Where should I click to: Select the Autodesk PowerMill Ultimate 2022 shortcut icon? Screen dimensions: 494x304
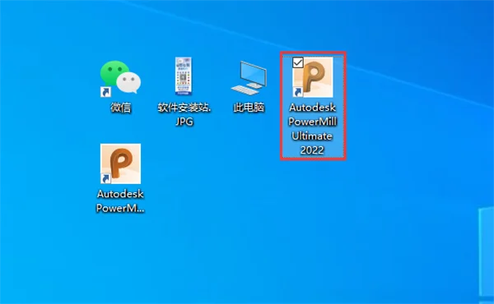click(313, 77)
